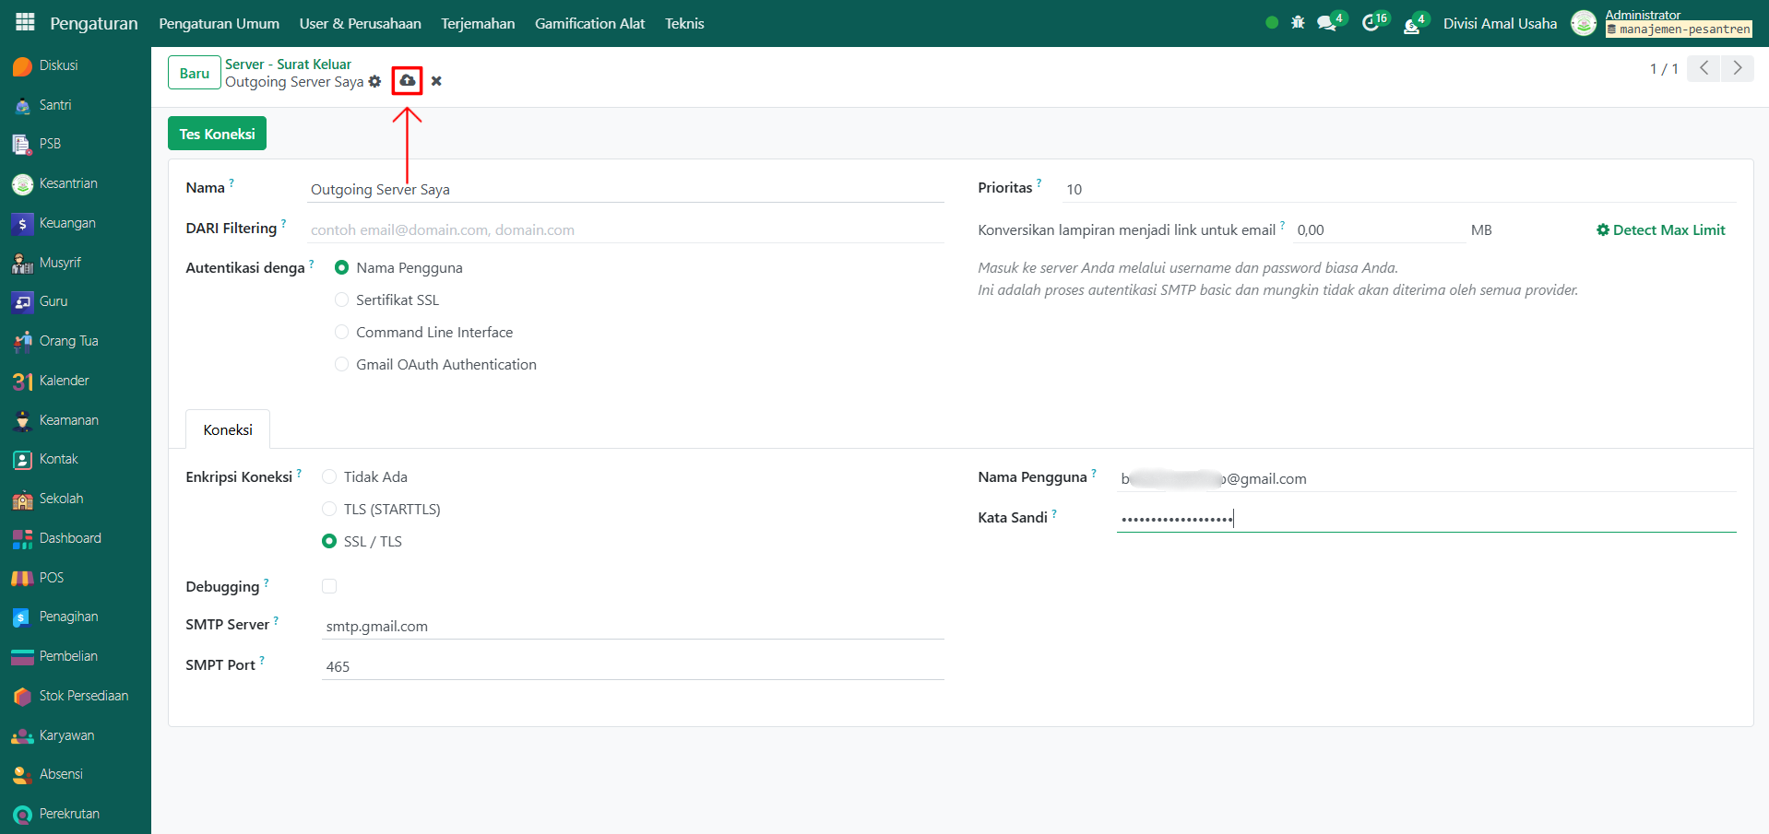Select Gmail OAuth Authentication option

tap(342, 365)
